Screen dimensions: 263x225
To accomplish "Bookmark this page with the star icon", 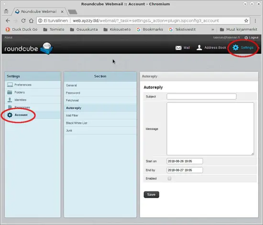I will (x=246, y=21).
